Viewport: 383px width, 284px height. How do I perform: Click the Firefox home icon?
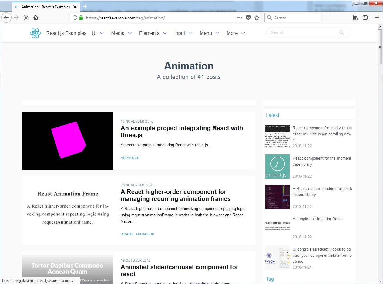tap(35, 18)
